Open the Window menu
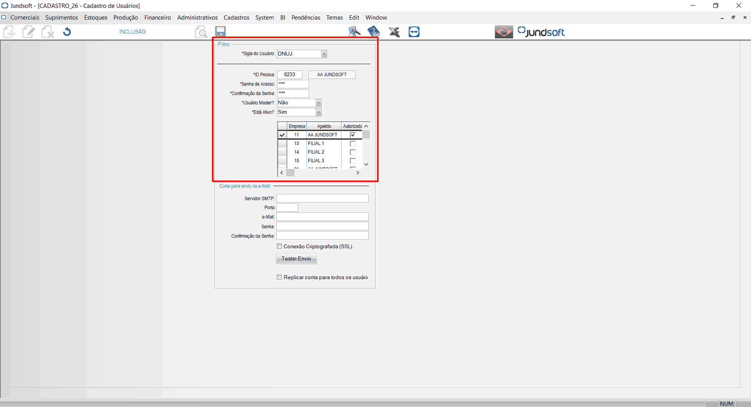The image size is (751, 407). click(x=376, y=18)
